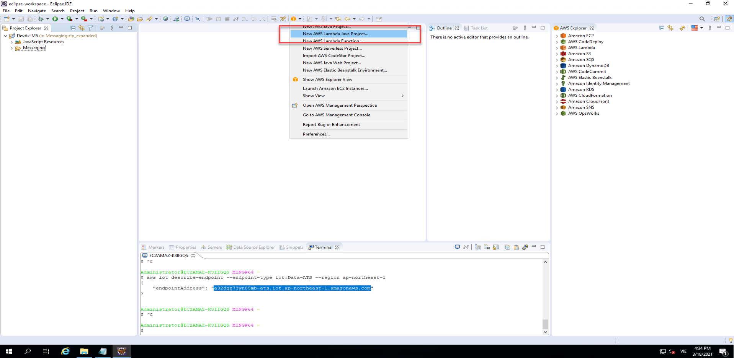
Task: Collapse All in AWS Explorer
Action: pyautogui.click(x=662, y=28)
